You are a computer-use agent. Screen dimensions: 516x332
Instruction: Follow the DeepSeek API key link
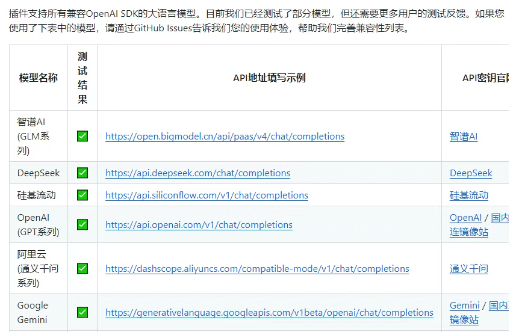coord(471,173)
